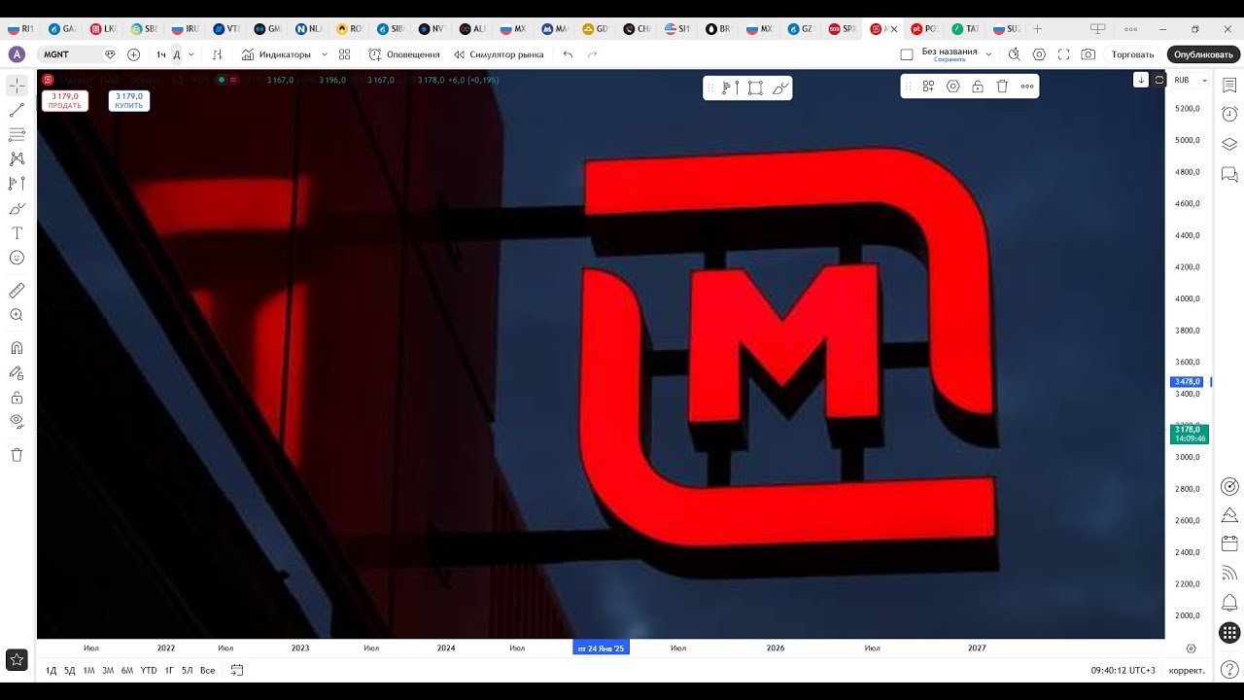Open alerts clock panel in right sidebar
Screen dimensions: 1244x700
[1229, 114]
